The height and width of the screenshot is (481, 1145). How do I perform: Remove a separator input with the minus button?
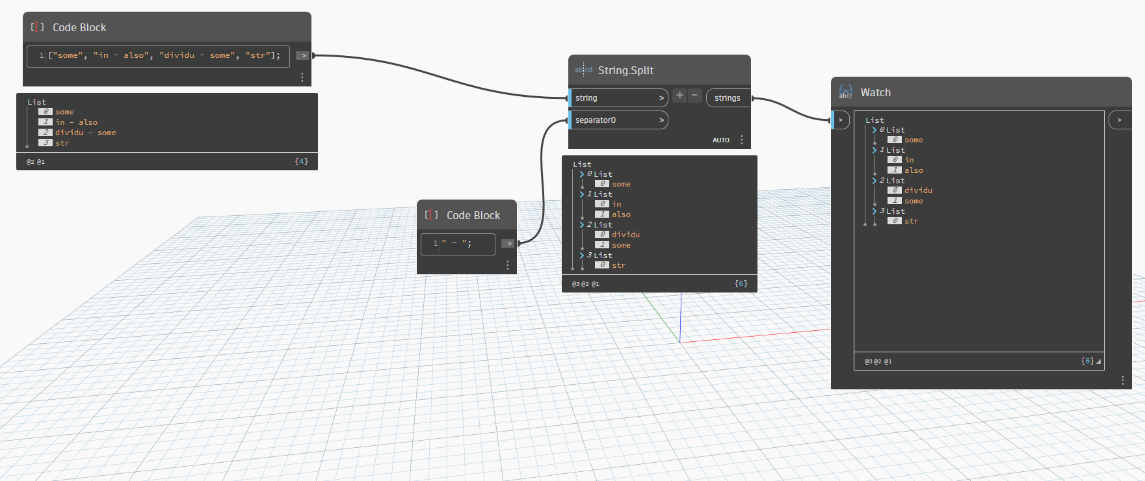tap(695, 96)
